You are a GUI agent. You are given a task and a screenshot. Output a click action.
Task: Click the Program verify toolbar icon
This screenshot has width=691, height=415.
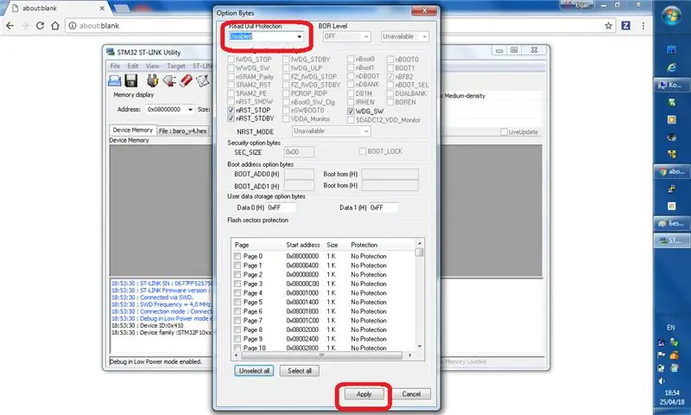pyautogui.click(x=202, y=80)
